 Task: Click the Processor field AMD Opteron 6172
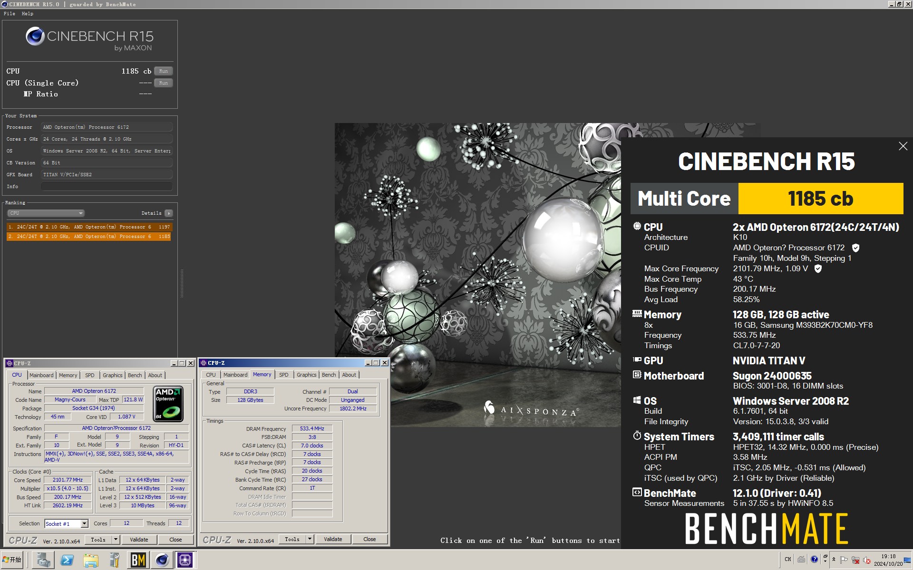[107, 127]
